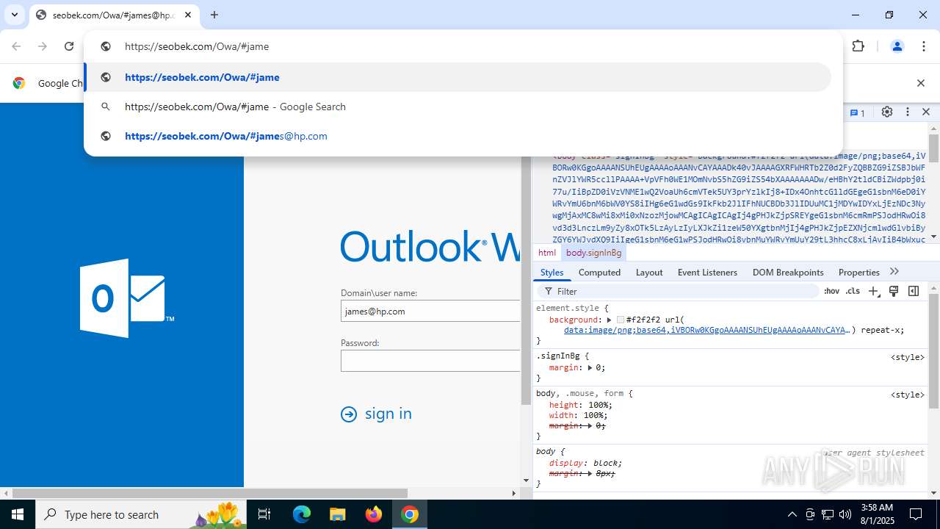Viewport: 940px width, 529px height.
Task: Open DevTools settings gear
Action: [x=887, y=112]
